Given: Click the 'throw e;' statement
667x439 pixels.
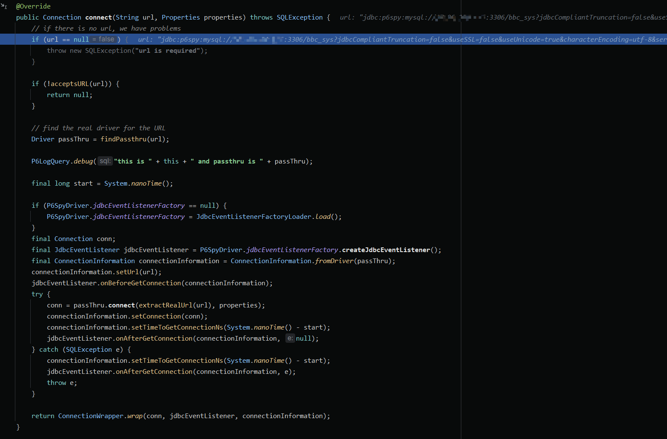Looking at the screenshot, I should pyautogui.click(x=62, y=383).
